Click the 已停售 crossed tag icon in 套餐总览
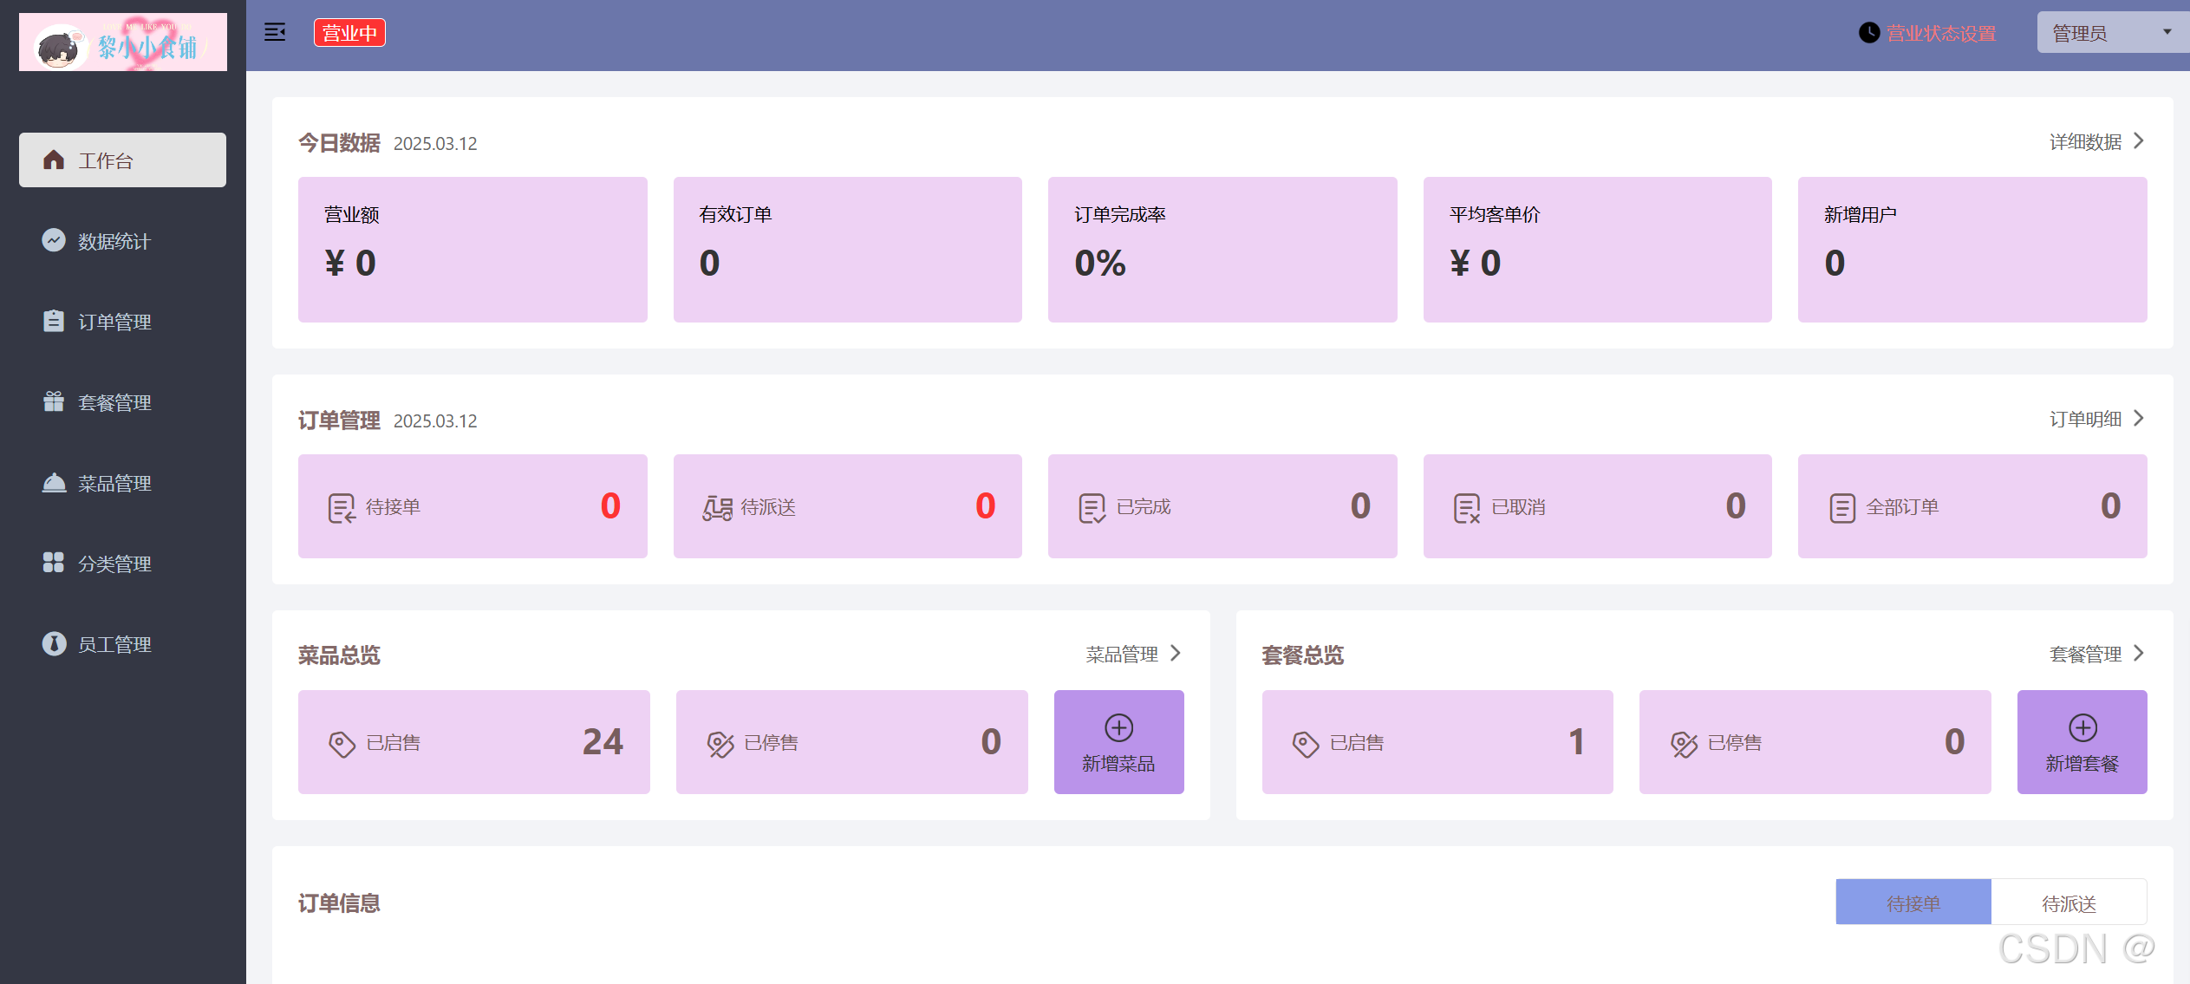2190x984 pixels. [1684, 743]
